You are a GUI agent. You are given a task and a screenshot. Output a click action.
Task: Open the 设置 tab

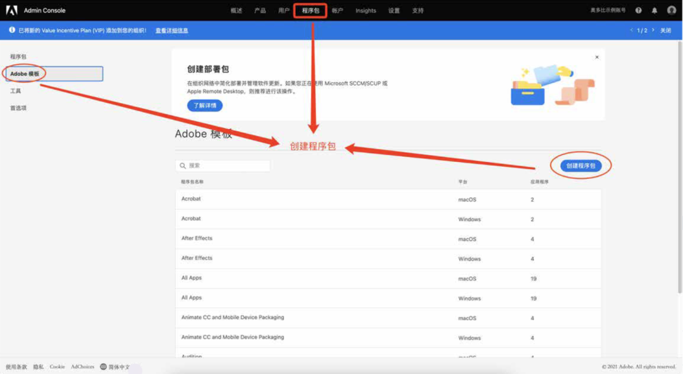coord(394,11)
